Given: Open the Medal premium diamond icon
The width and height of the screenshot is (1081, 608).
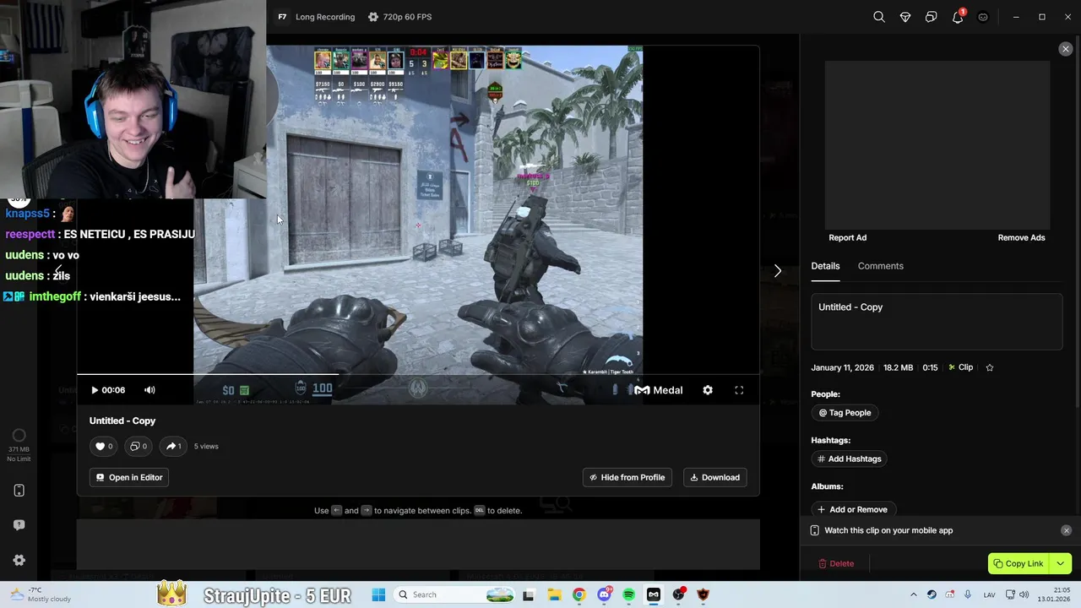Looking at the screenshot, I should [905, 17].
